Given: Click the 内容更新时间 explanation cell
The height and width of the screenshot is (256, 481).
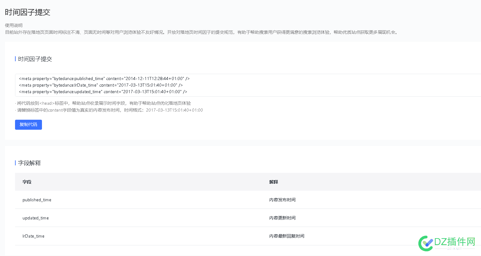Looking at the screenshot, I should tap(282, 218).
